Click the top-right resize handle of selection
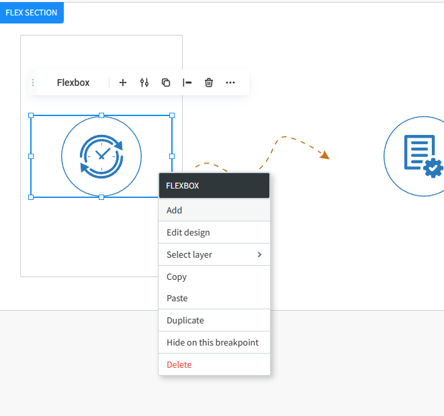 [x=172, y=115]
